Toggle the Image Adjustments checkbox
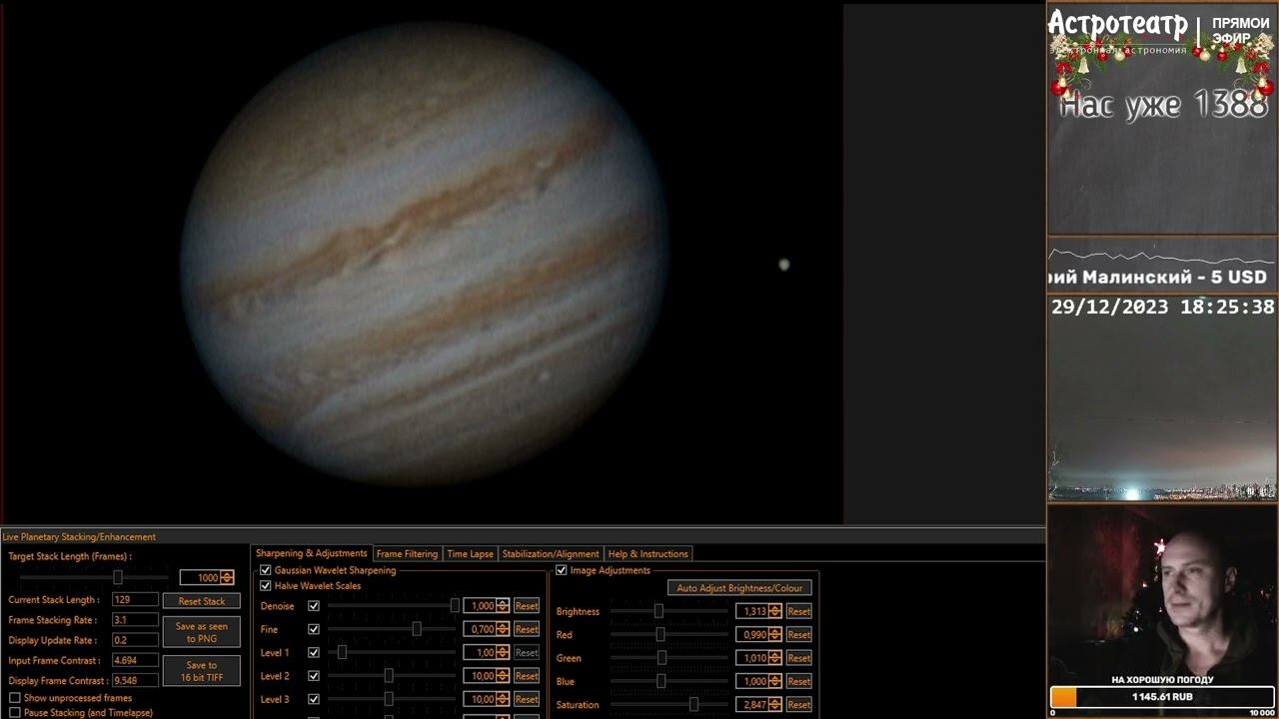 [562, 570]
